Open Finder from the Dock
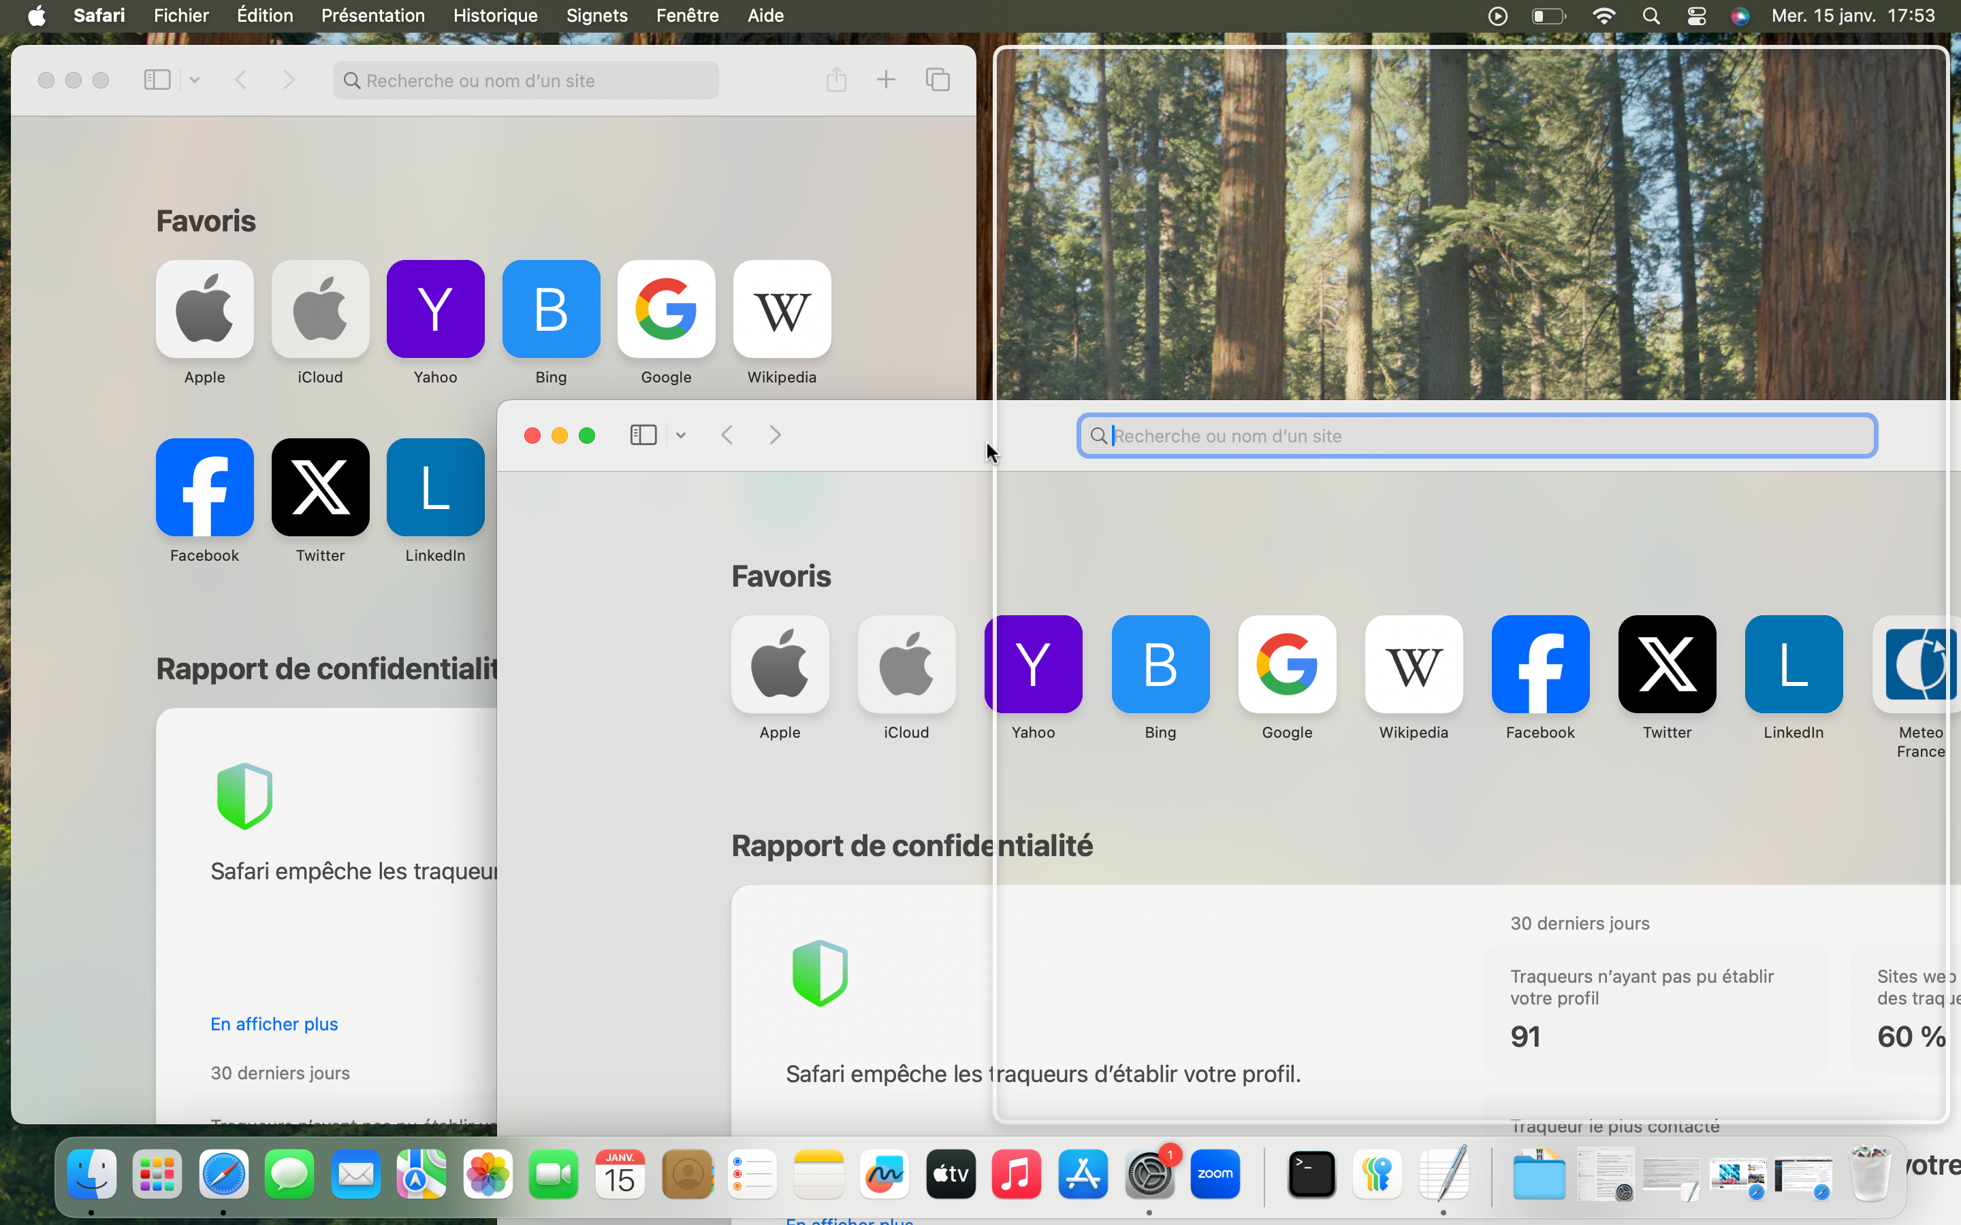 [x=91, y=1174]
